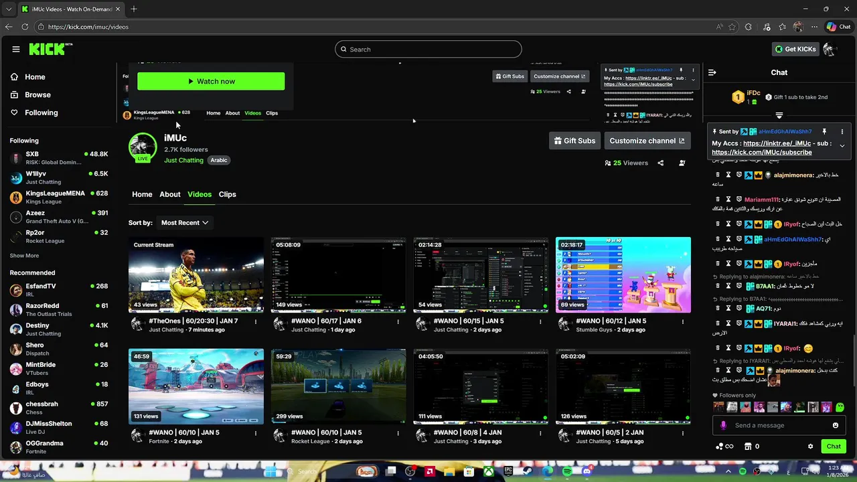Click the microphone icon in message box
The height and width of the screenshot is (482, 857).
pos(723,425)
